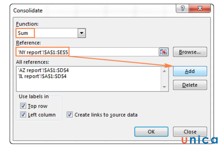Select the 'AZ report'!$A$1:$D$4 reference
Screen dimensions: 221x147
42,70
